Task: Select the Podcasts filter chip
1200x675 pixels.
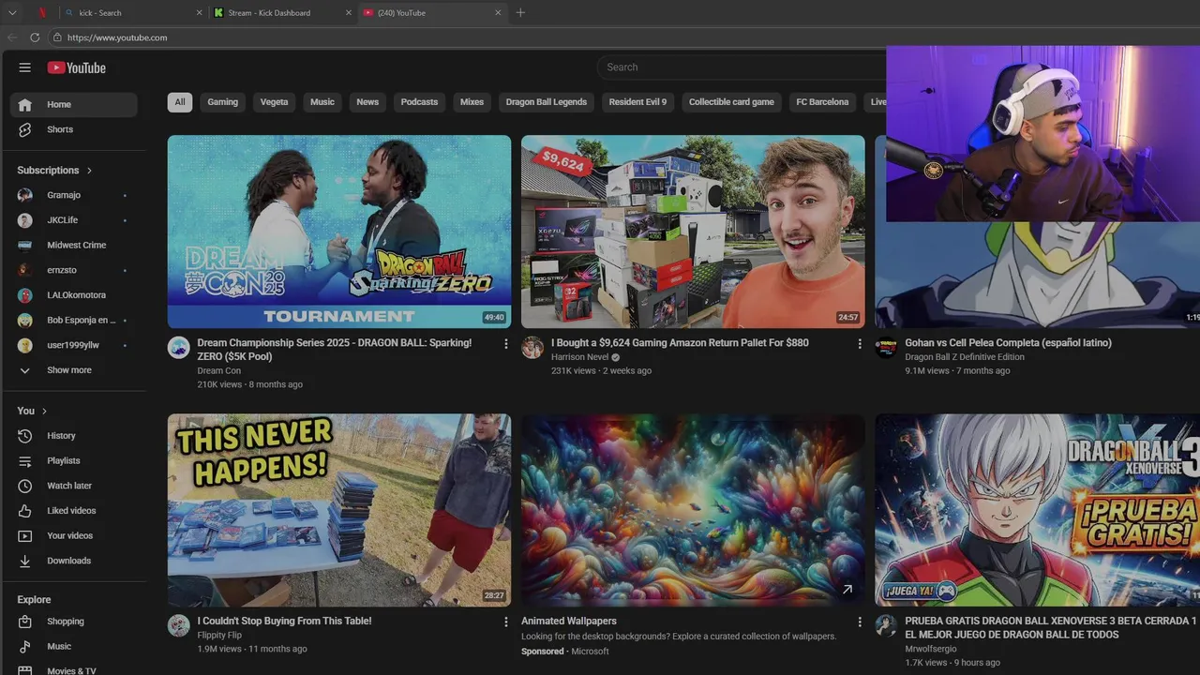Action: 419,102
